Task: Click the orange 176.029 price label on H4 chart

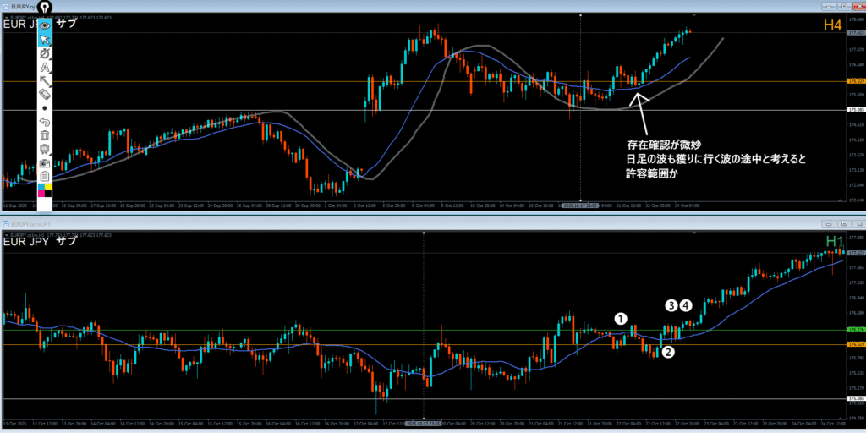Action: [x=854, y=82]
